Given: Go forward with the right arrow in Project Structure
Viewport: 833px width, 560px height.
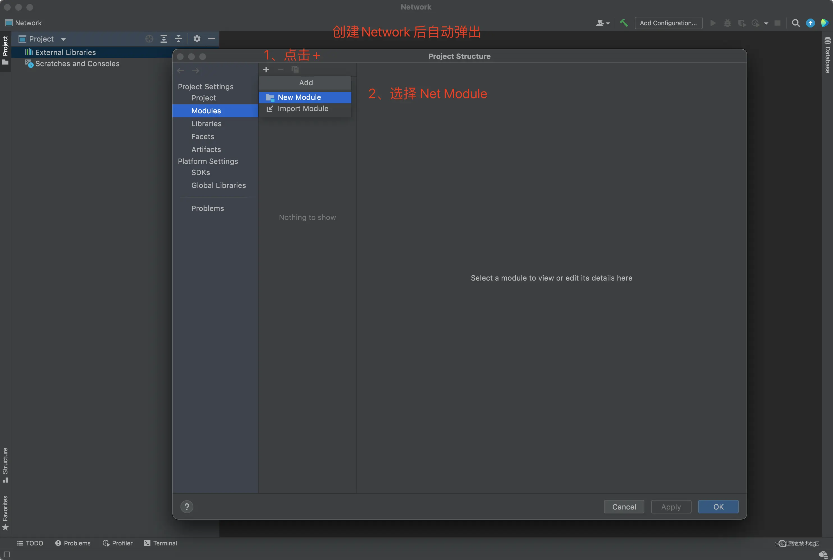Looking at the screenshot, I should (x=195, y=71).
